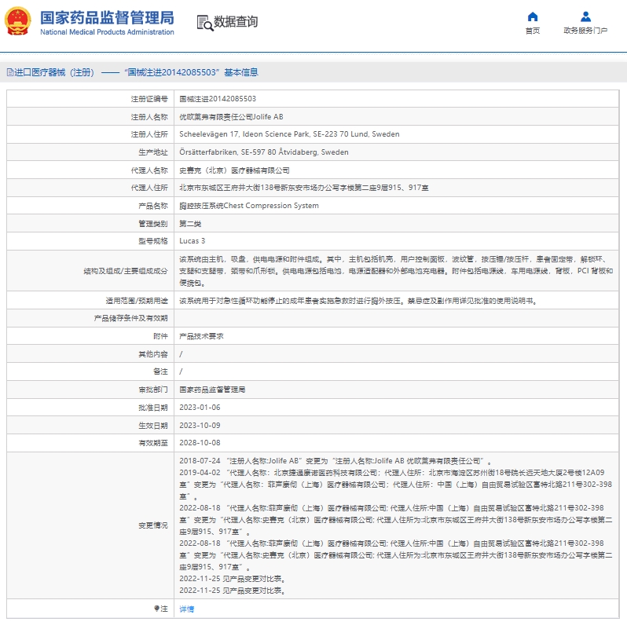
Task: Click the 政务服务门户 text label
Action: coord(586,31)
